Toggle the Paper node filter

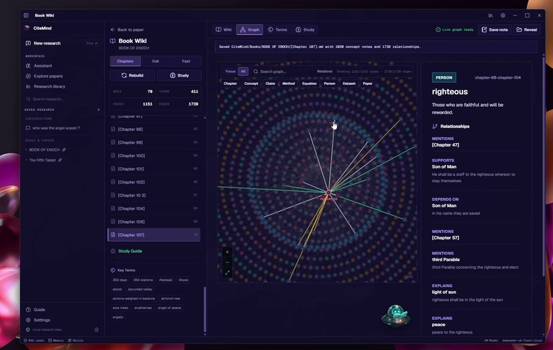(x=368, y=84)
